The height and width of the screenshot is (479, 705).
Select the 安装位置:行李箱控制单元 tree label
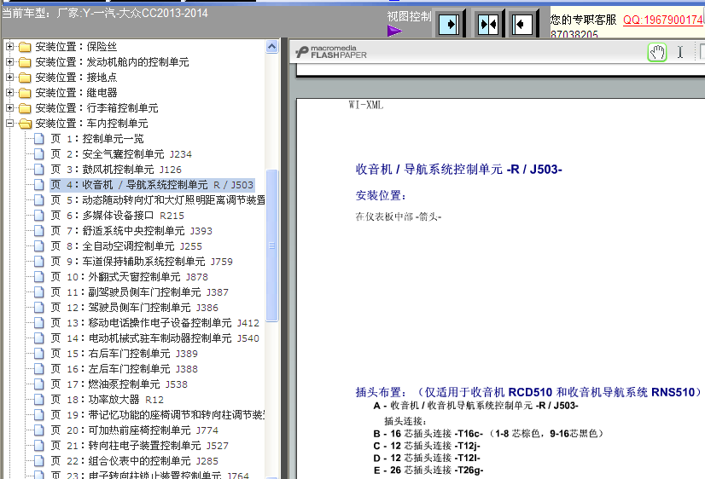click(96, 107)
